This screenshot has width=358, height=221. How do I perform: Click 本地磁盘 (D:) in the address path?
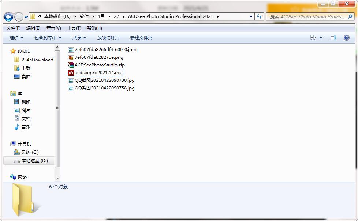point(57,16)
